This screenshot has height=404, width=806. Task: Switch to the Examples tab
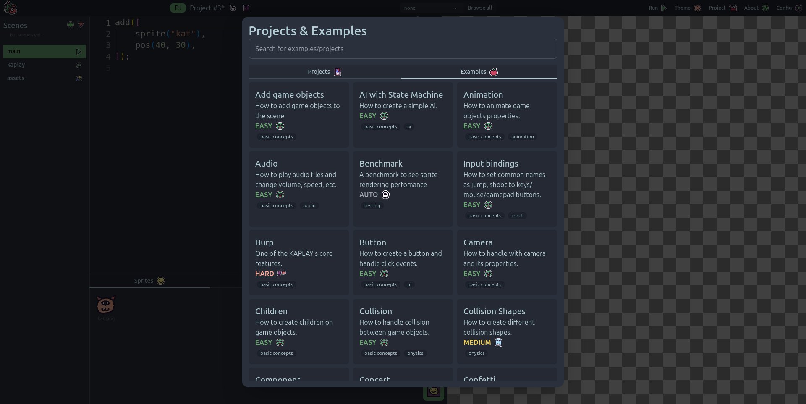(479, 72)
